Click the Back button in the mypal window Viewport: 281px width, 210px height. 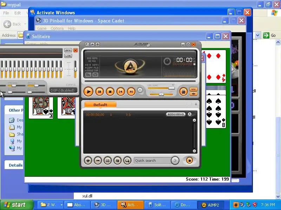click(x=12, y=24)
